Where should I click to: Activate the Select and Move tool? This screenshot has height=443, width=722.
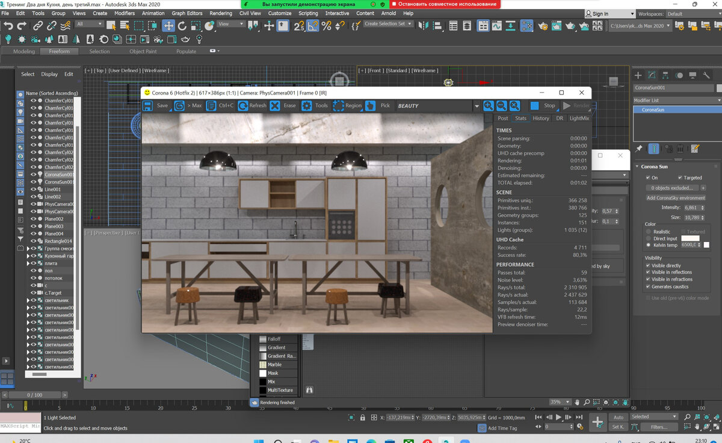(168, 25)
